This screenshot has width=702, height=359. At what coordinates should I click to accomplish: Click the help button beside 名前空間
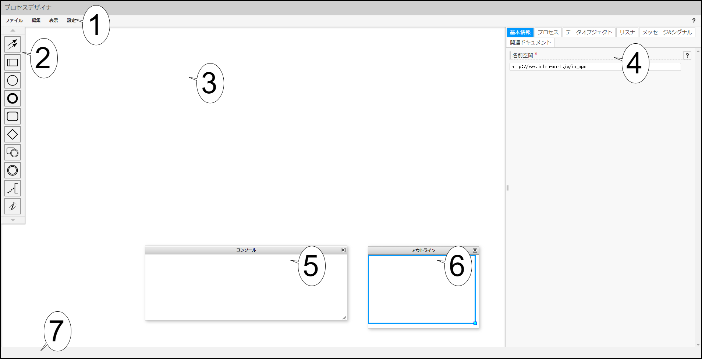[x=687, y=55]
